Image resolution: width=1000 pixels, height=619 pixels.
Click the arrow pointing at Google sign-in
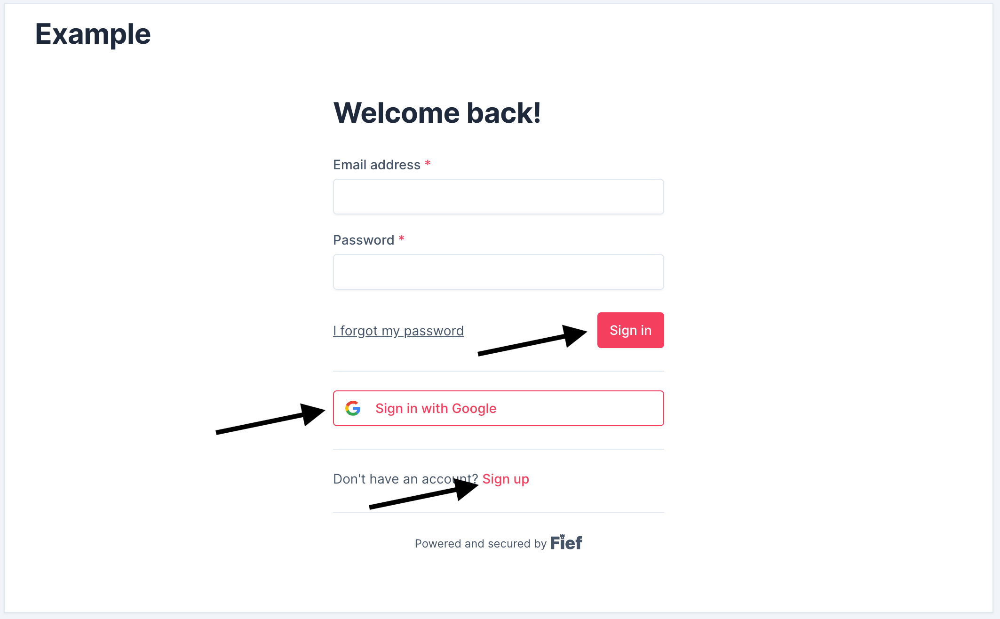tap(270, 419)
